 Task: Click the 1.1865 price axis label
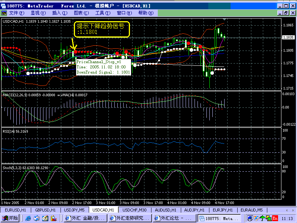point(288,25)
